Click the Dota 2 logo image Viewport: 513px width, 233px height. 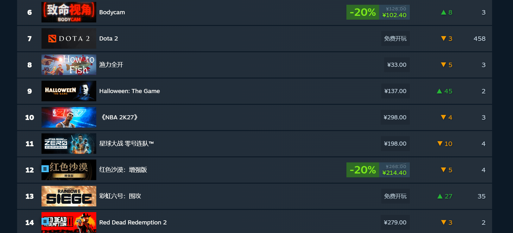tap(69, 38)
